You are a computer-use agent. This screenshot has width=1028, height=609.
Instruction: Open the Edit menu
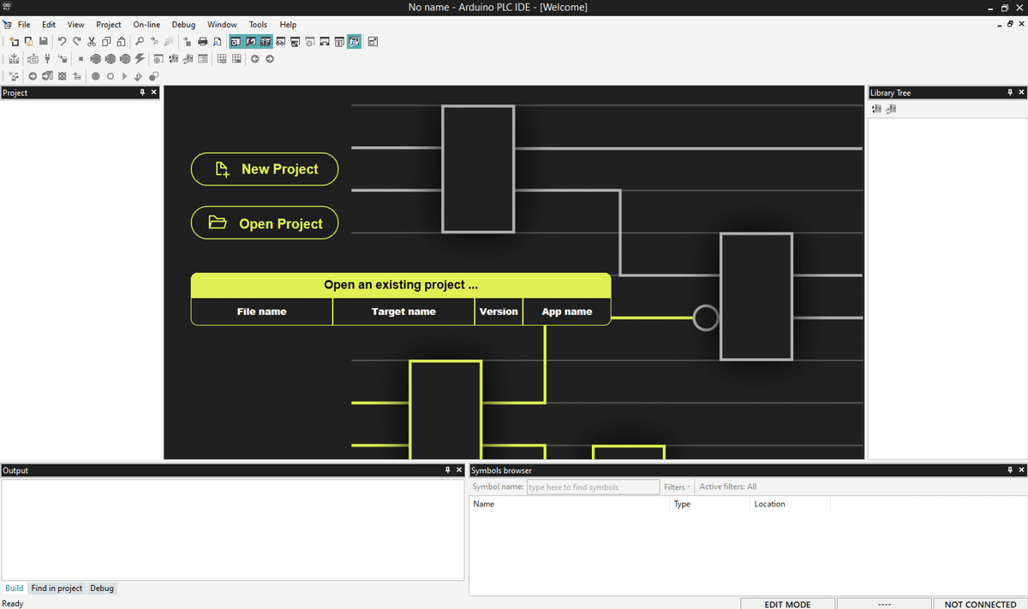(x=49, y=25)
